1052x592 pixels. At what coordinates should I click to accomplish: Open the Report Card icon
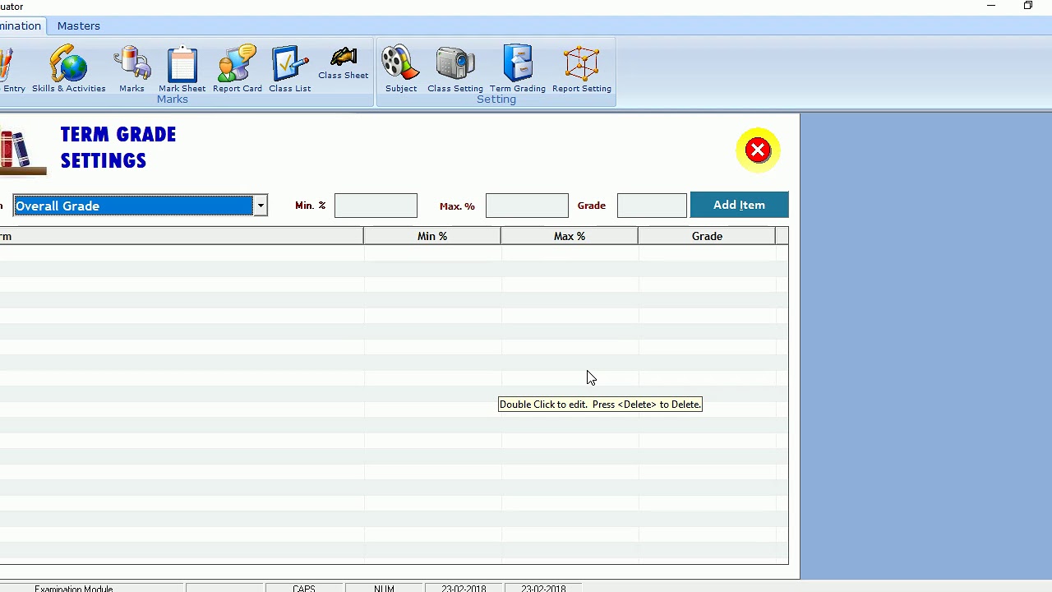[238, 69]
